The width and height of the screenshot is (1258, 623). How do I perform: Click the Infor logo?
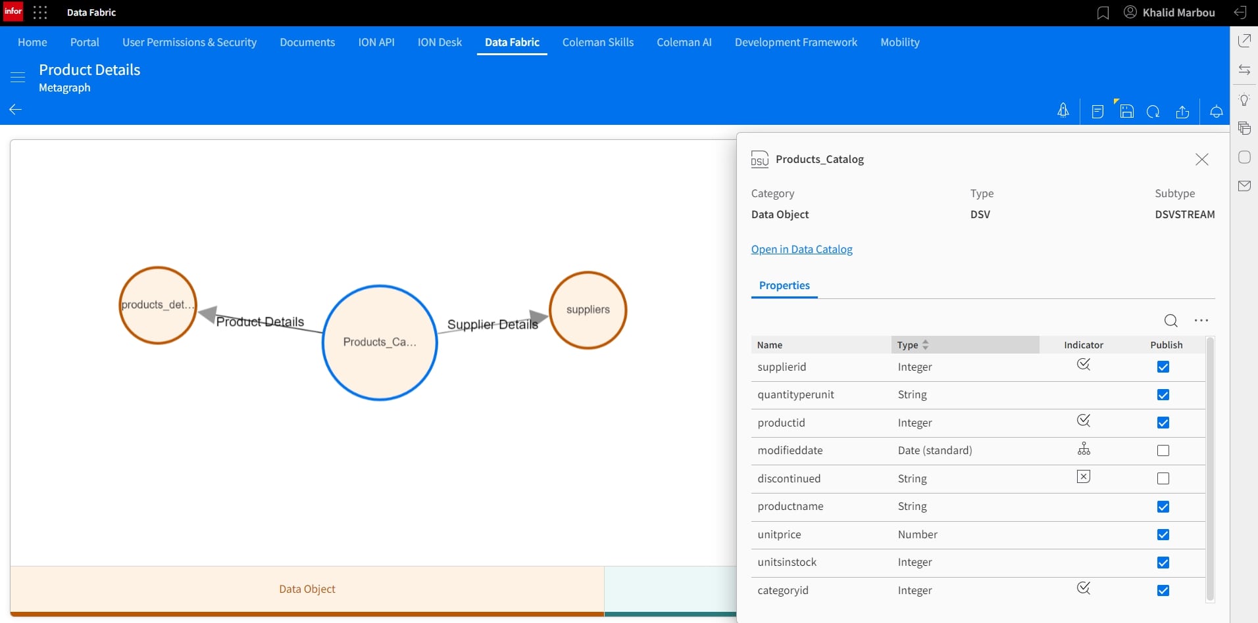point(13,12)
